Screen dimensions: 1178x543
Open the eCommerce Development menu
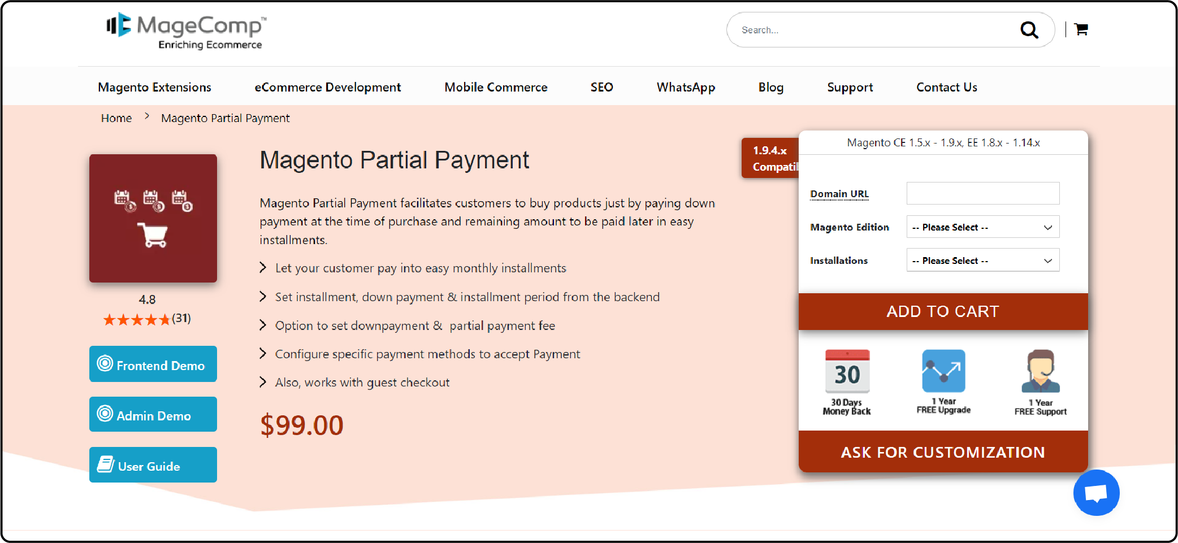(327, 87)
